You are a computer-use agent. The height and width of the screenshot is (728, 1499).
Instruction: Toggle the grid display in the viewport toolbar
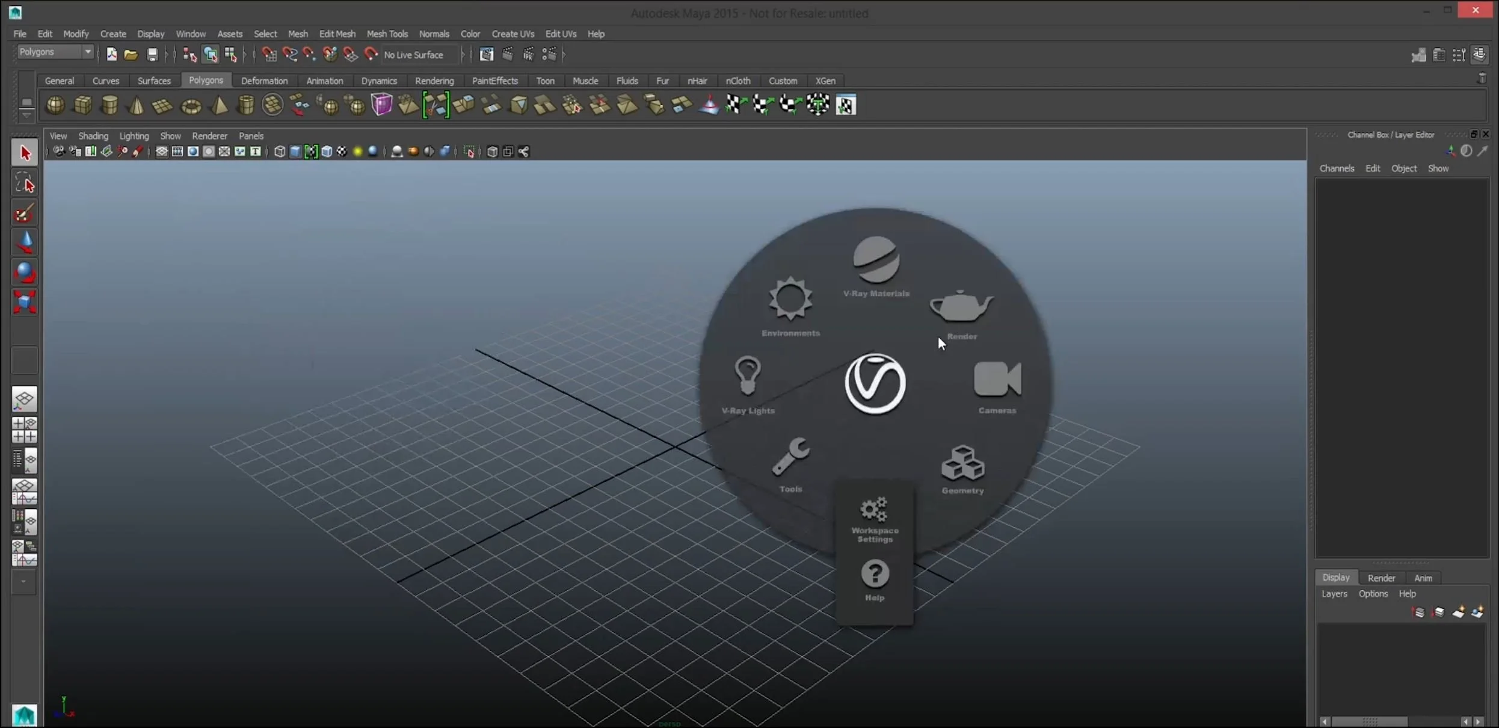pyautogui.click(x=162, y=152)
